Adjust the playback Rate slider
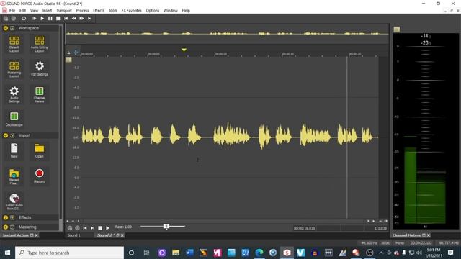This screenshot has width=461, height=259. point(166,227)
